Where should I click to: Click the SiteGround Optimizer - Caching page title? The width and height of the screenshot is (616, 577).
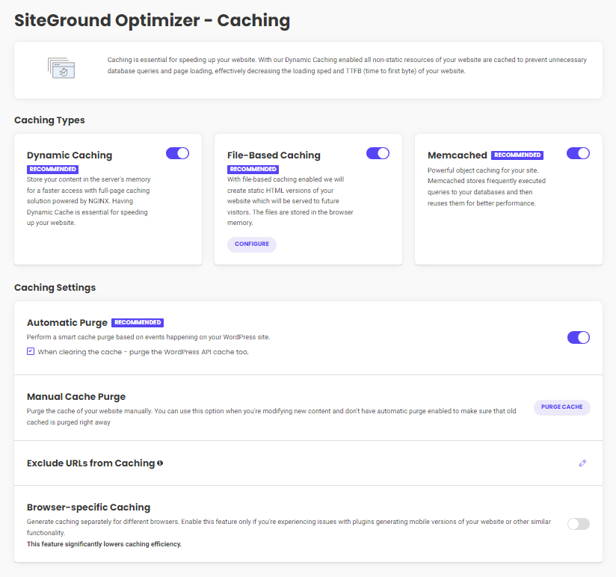pos(152,20)
